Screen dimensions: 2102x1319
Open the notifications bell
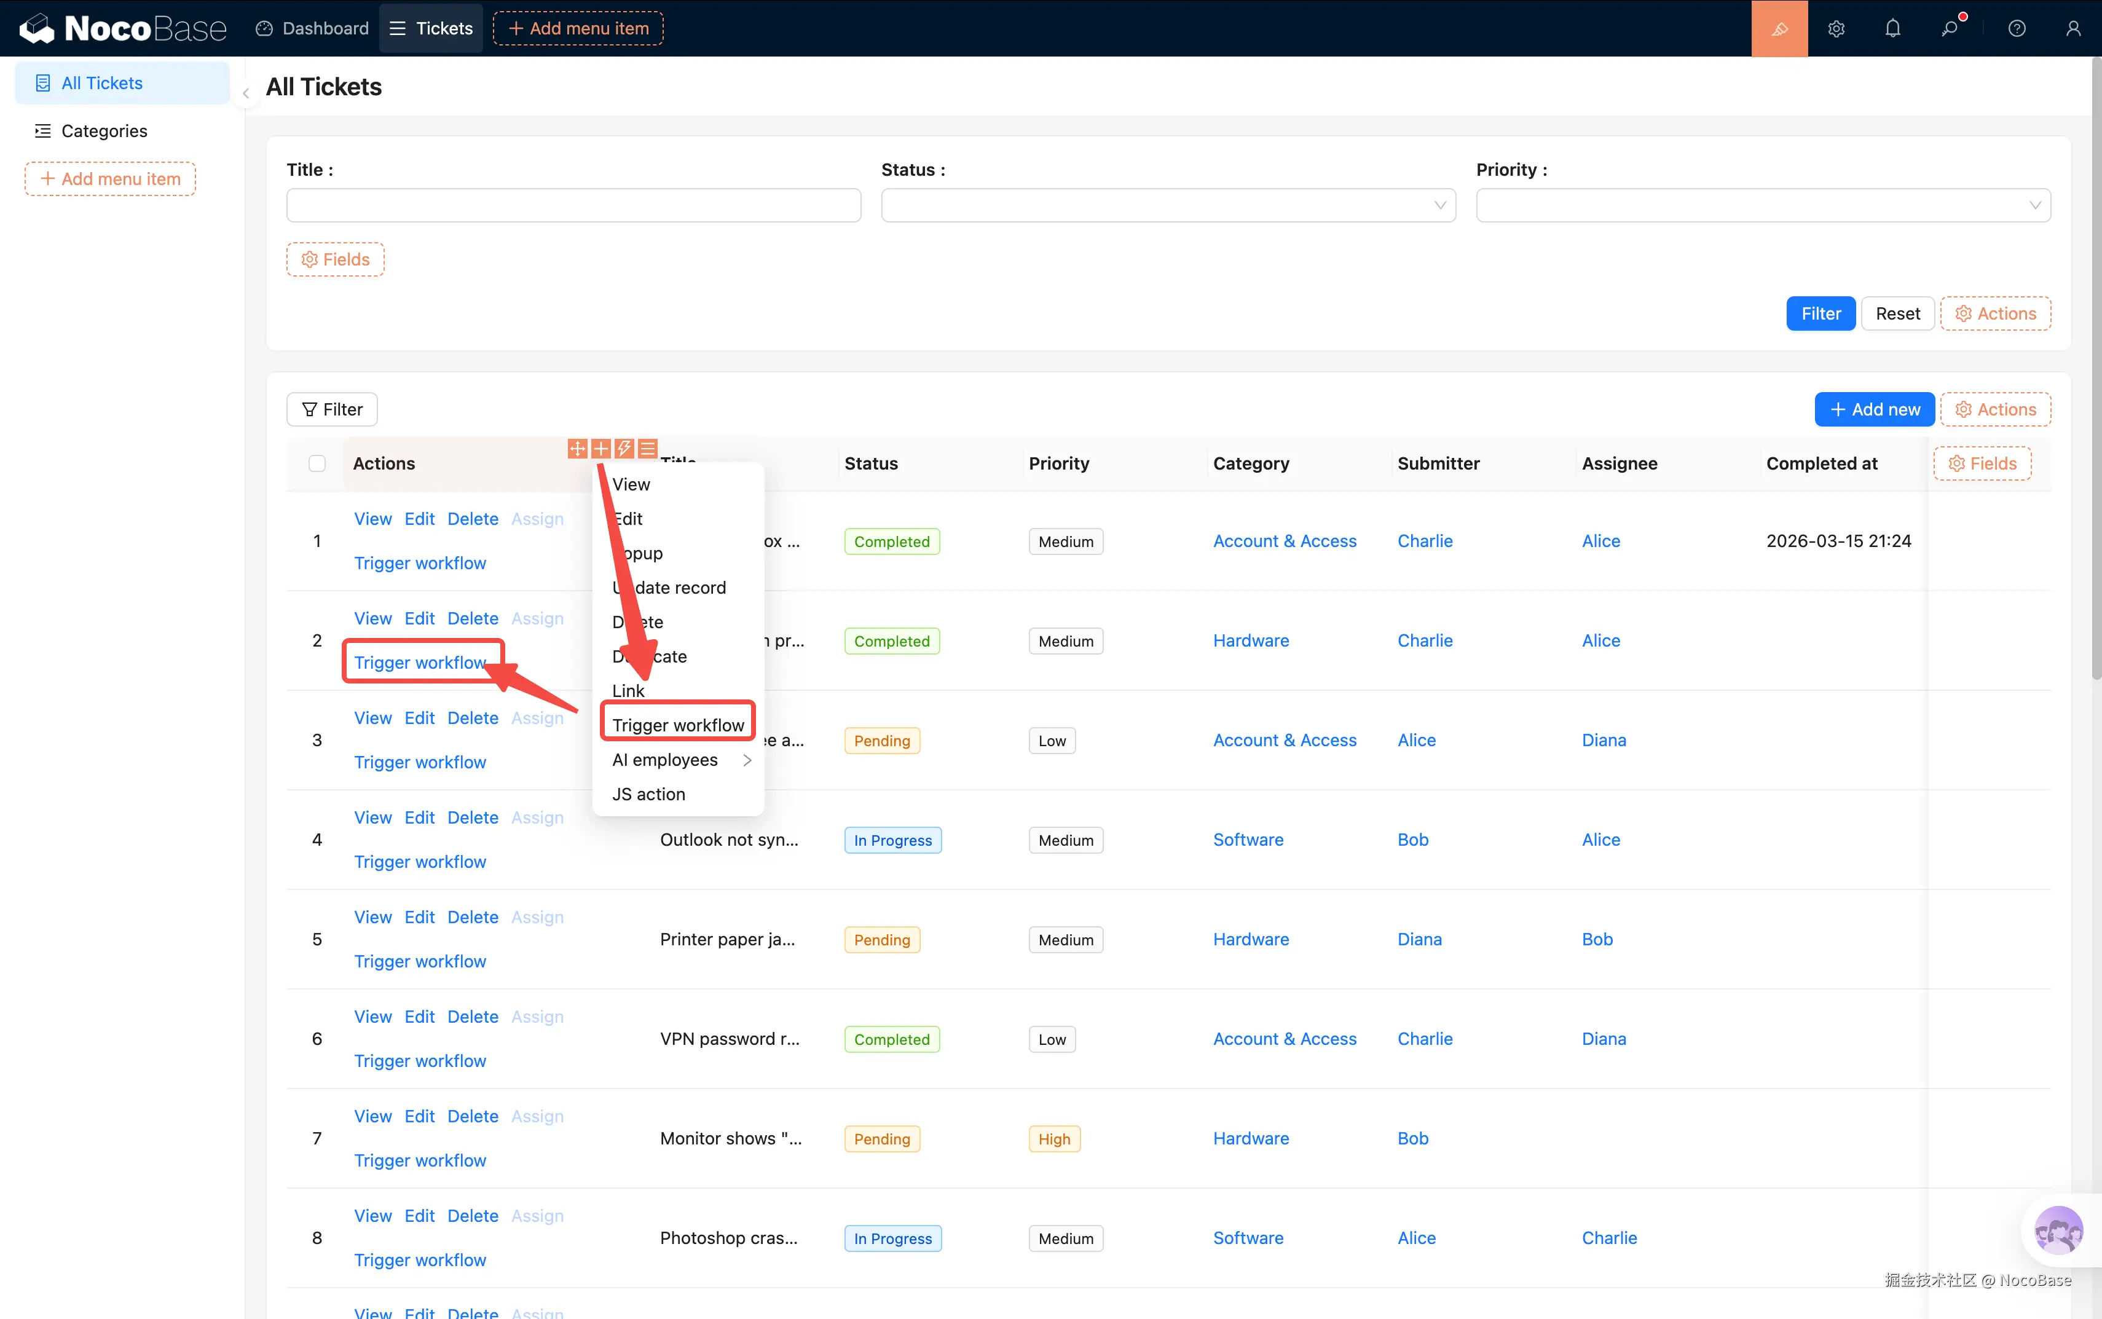(1892, 28)
